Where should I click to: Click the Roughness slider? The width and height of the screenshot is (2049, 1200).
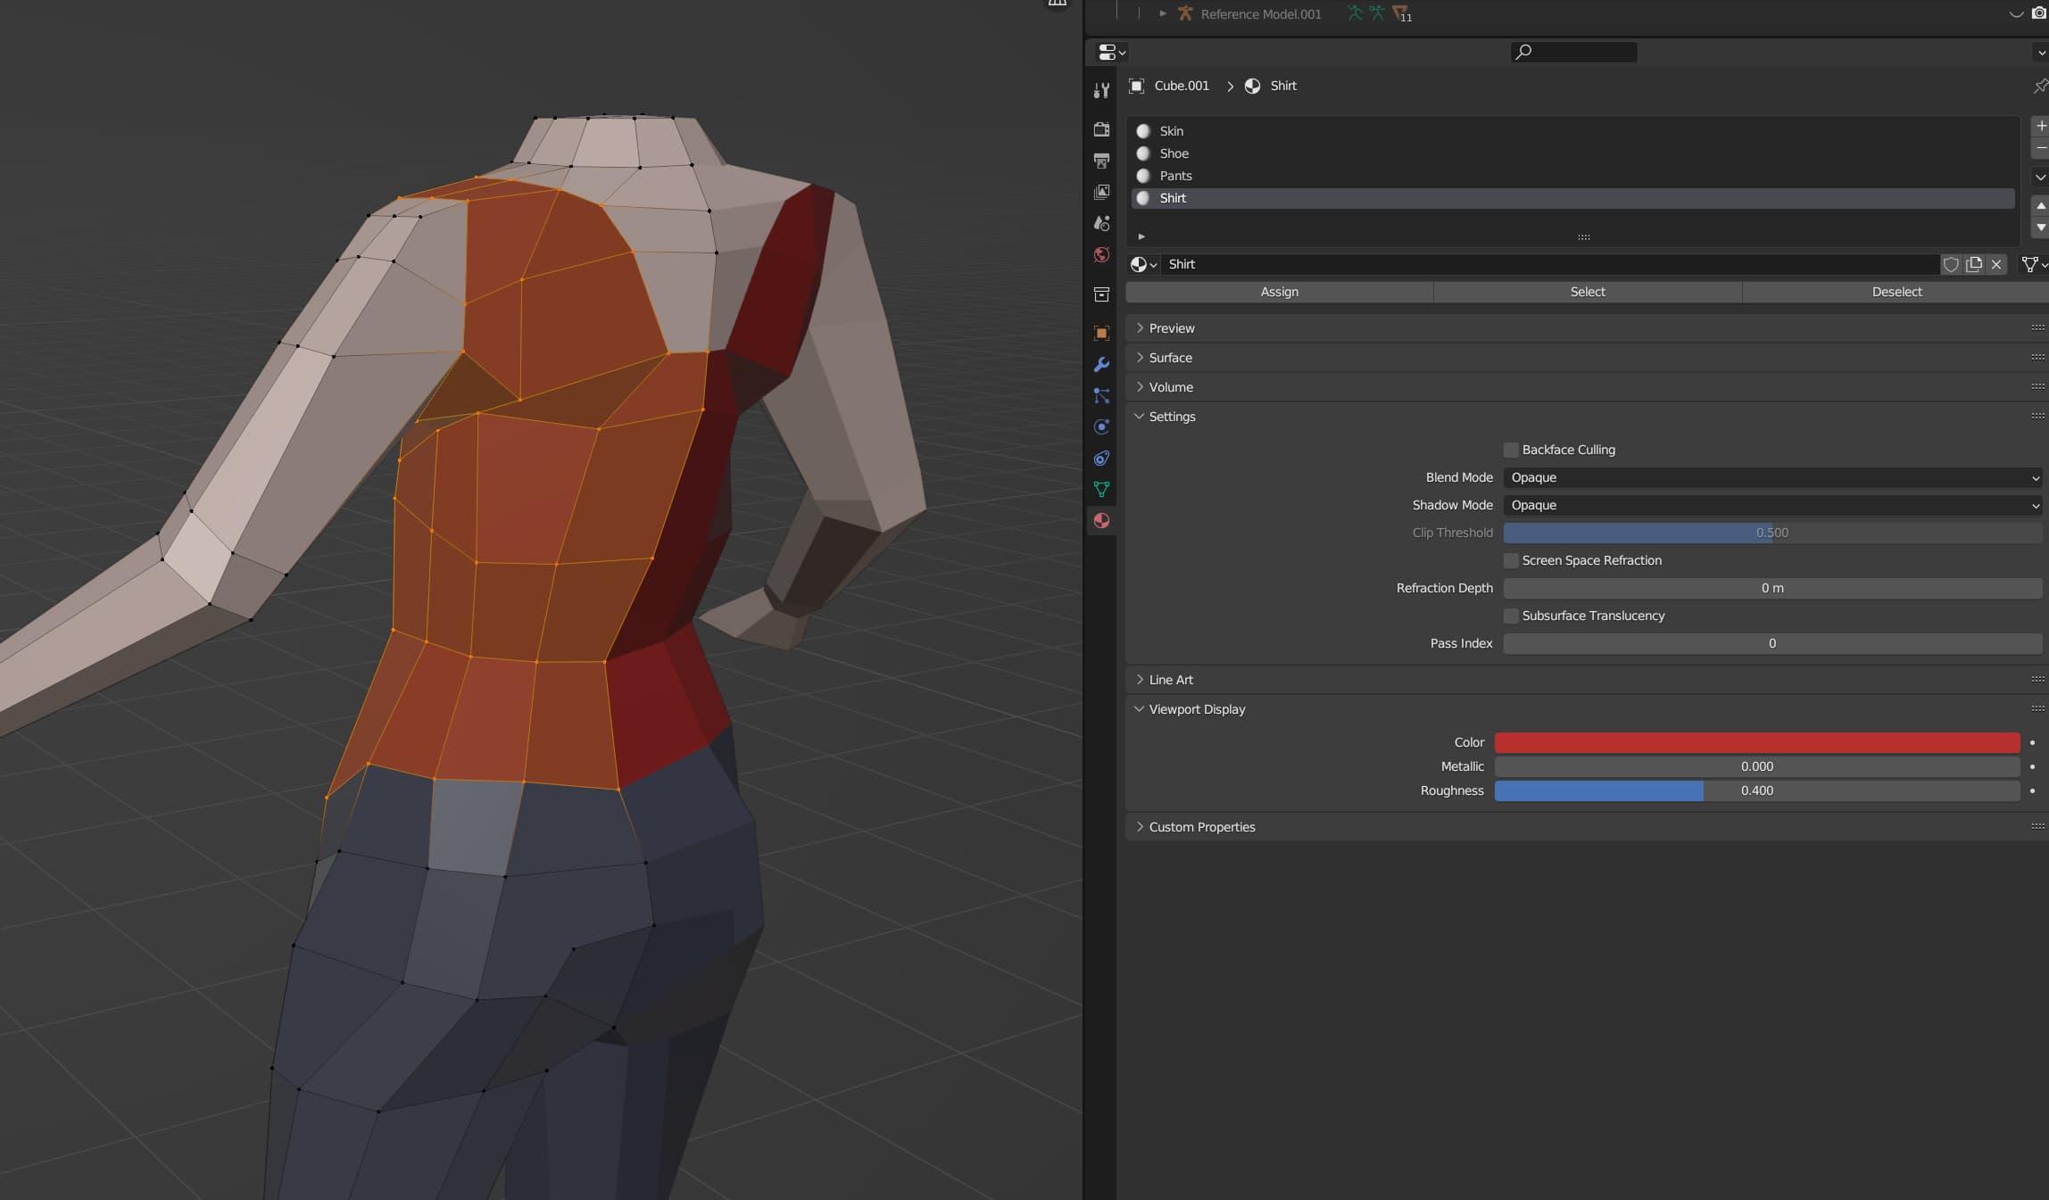point(1757,790)
